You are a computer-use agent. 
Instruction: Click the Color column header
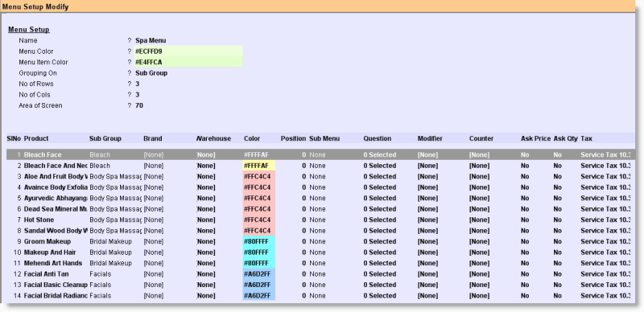click(x=252, y=139)
